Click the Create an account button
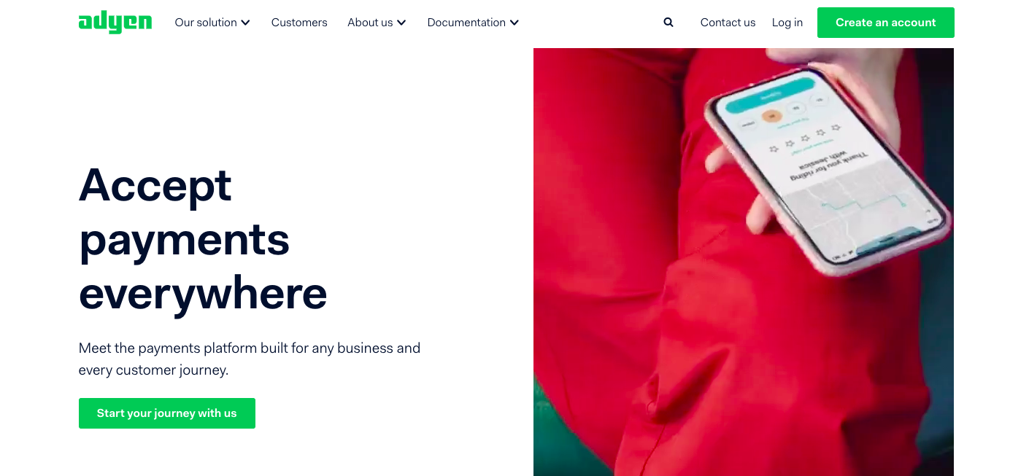This screenshot has height=476, width=1029. point(885,23)
